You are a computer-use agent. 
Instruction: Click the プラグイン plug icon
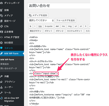coord(1,82)
